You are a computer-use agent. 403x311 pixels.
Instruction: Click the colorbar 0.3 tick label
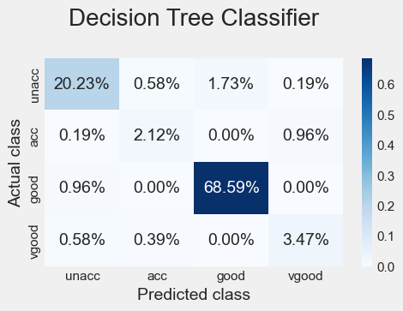click(x=386, y=176)
